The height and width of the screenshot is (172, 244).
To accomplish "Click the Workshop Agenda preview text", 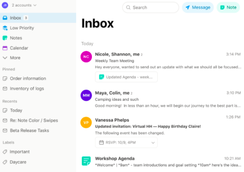I will 168,165.
